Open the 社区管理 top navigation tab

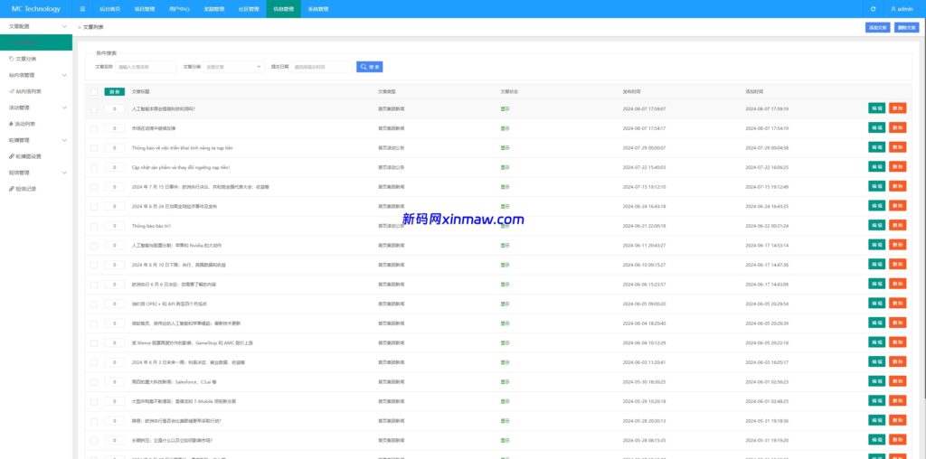point(249,9)
